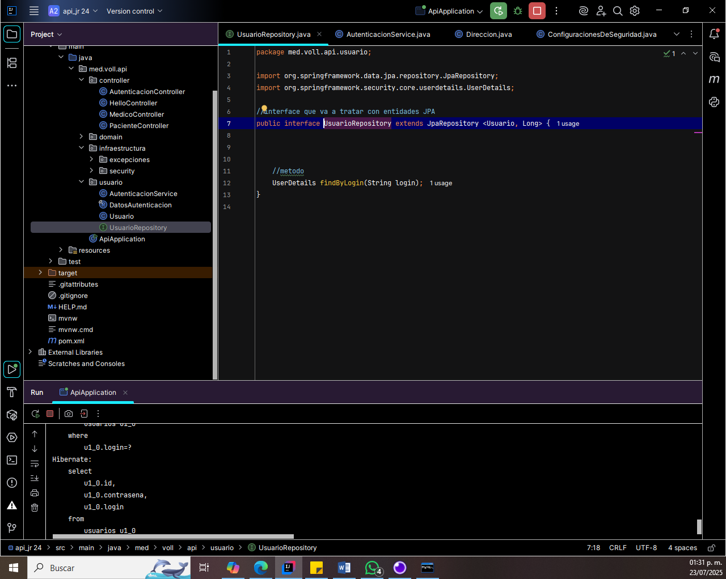Click the exit icon in Run toolbar
The width and height of the screenshot is (726, 579).
coord(84,414)
